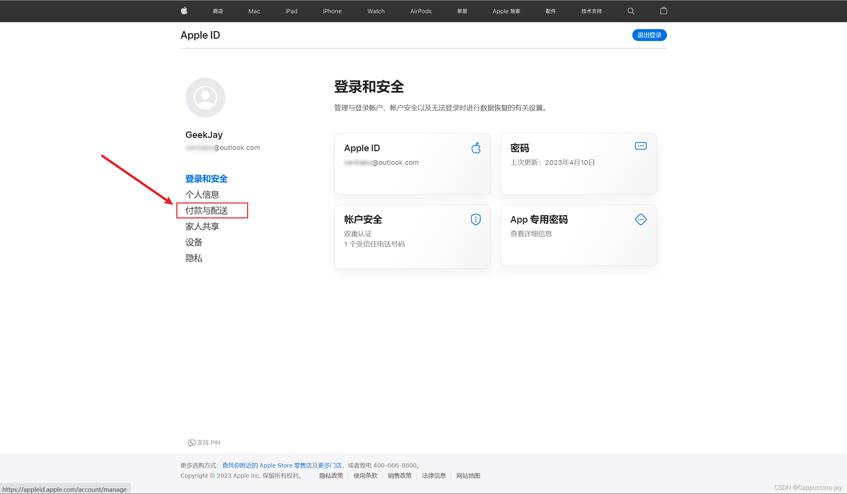This screenshot has height=494, width=847.
Task: Click the password options icon
Action: tap(641, 146)
